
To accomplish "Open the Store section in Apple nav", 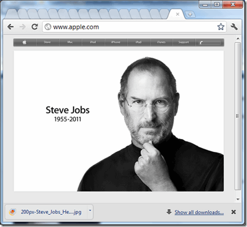I will [47, 42].
